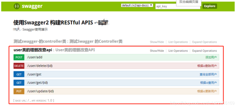Screen dimensions: 237x108
Task: Click List Operations for 测试swagger controller section
Action: coord(178,42)
